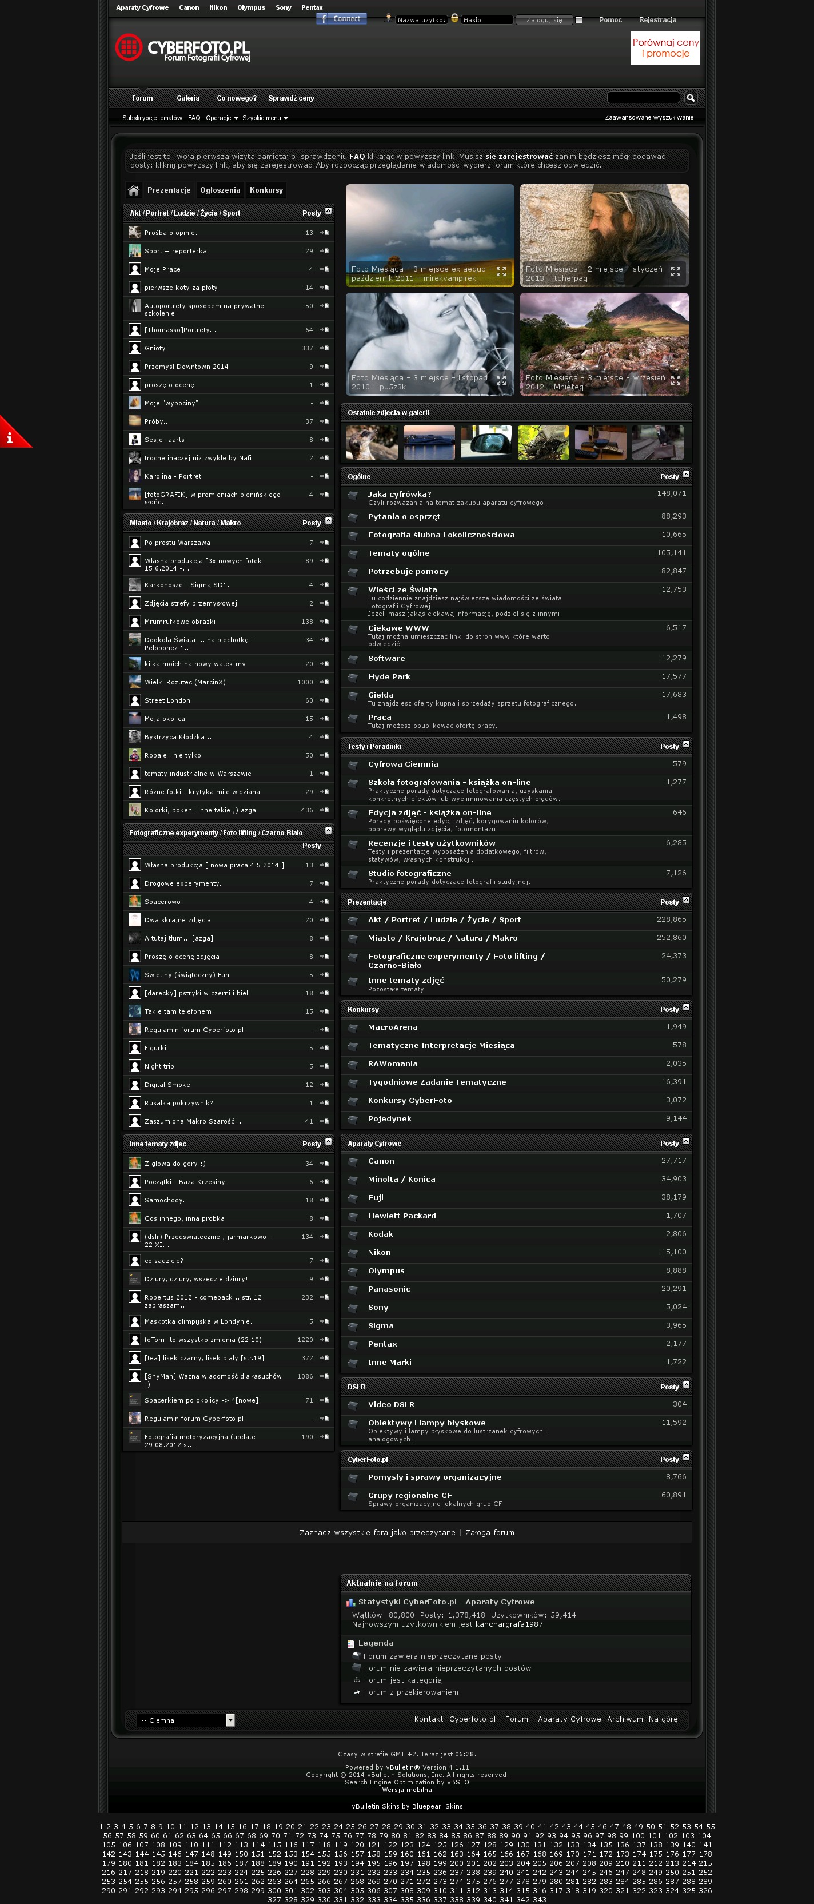The height and width of the screenshot is (1904, 814).
Task: Collapse the 'Aparaty Cyfrowe' forum category
Action: coord(686,1141)
